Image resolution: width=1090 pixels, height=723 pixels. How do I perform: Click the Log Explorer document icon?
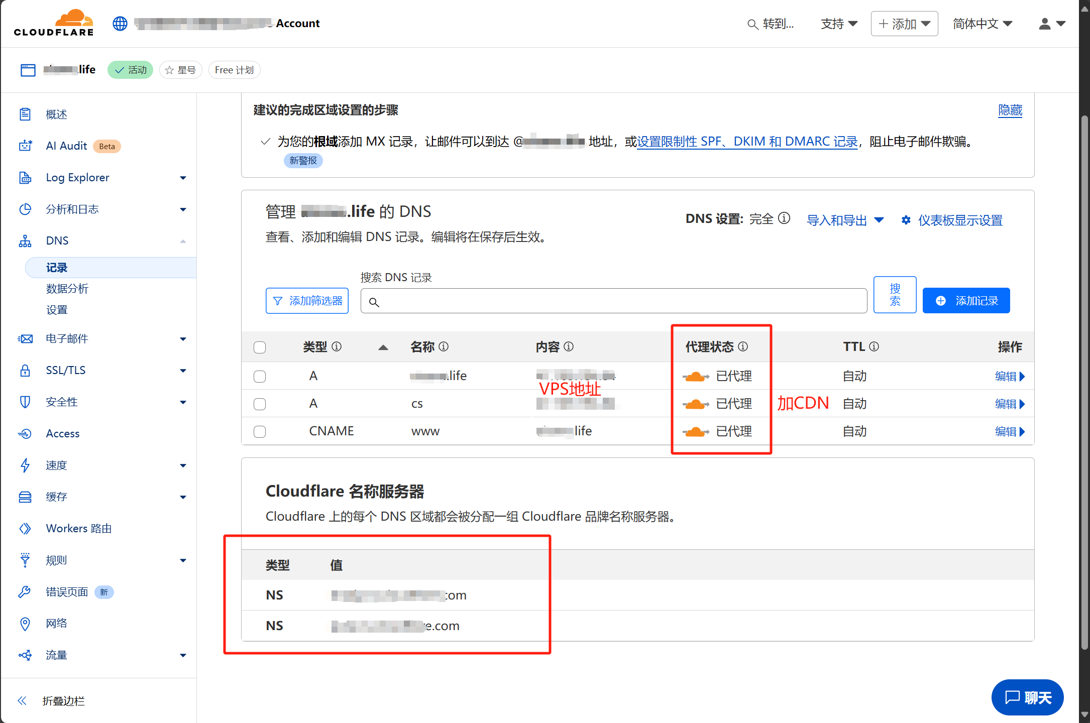coord(25,178)
